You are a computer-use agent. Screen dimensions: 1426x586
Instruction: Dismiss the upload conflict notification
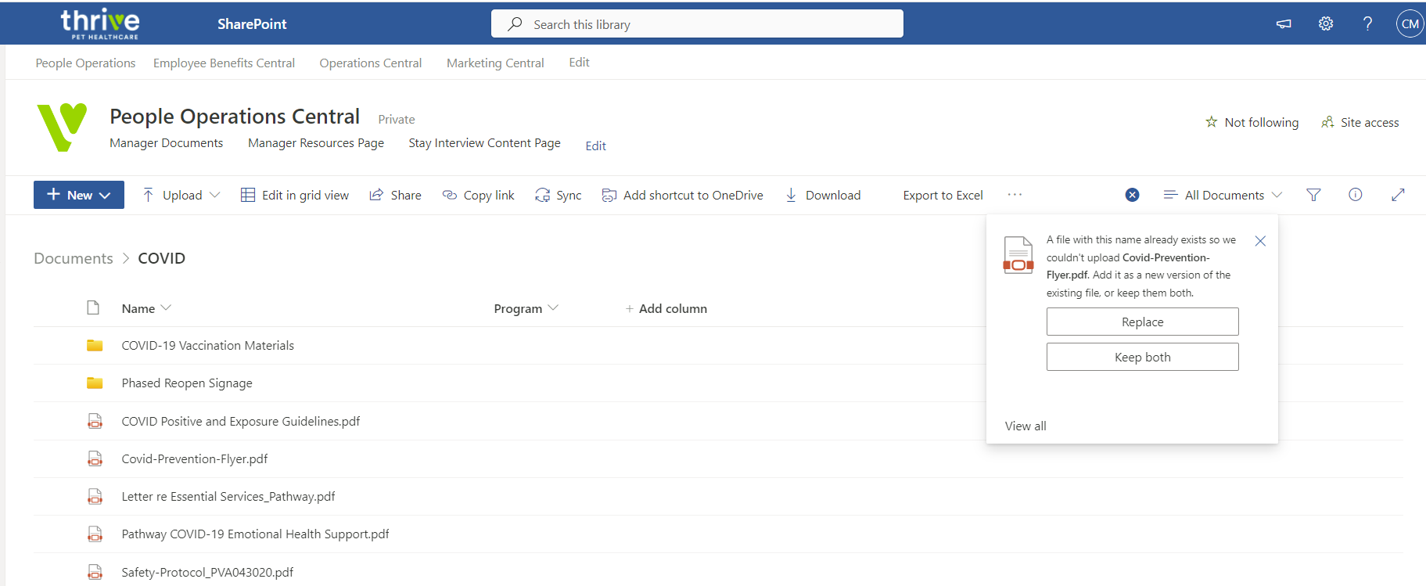(x=1259, y=241)
